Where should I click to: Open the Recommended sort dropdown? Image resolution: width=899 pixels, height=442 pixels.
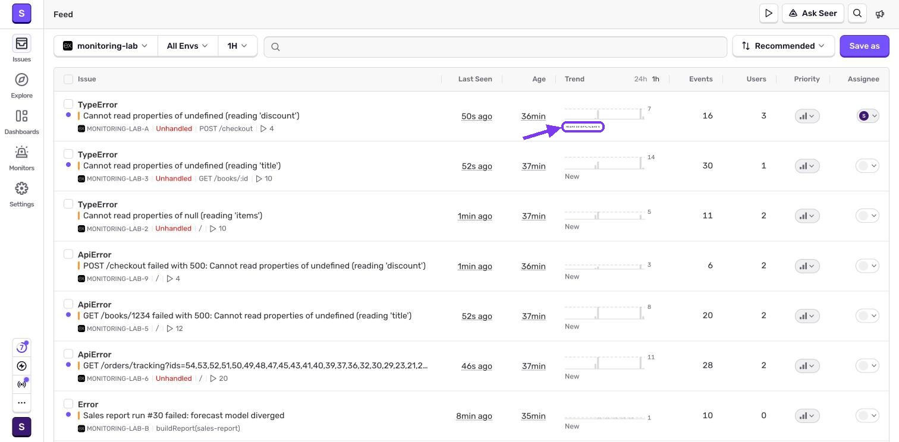[784, 46]
